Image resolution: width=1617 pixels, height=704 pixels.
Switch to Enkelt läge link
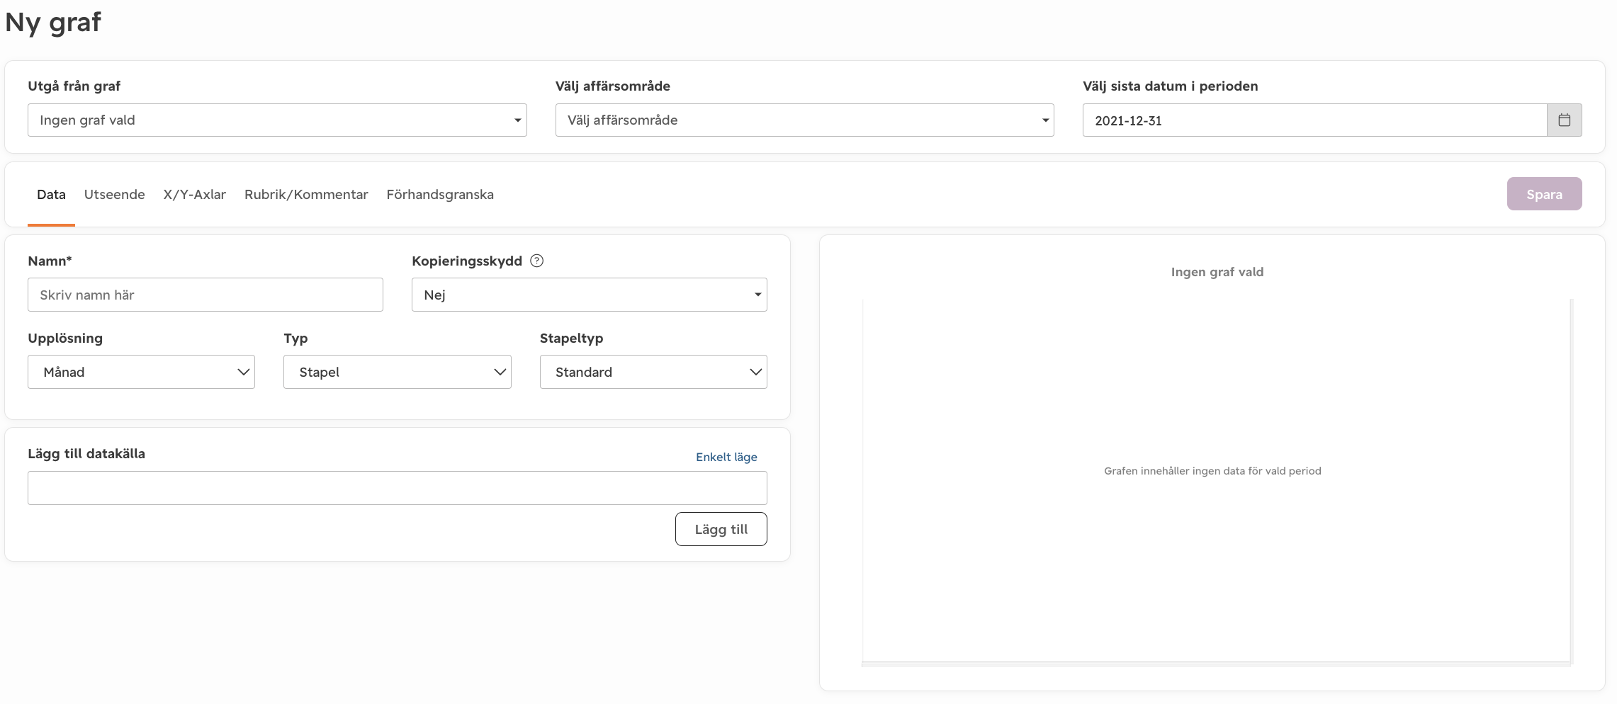[726, 457]
